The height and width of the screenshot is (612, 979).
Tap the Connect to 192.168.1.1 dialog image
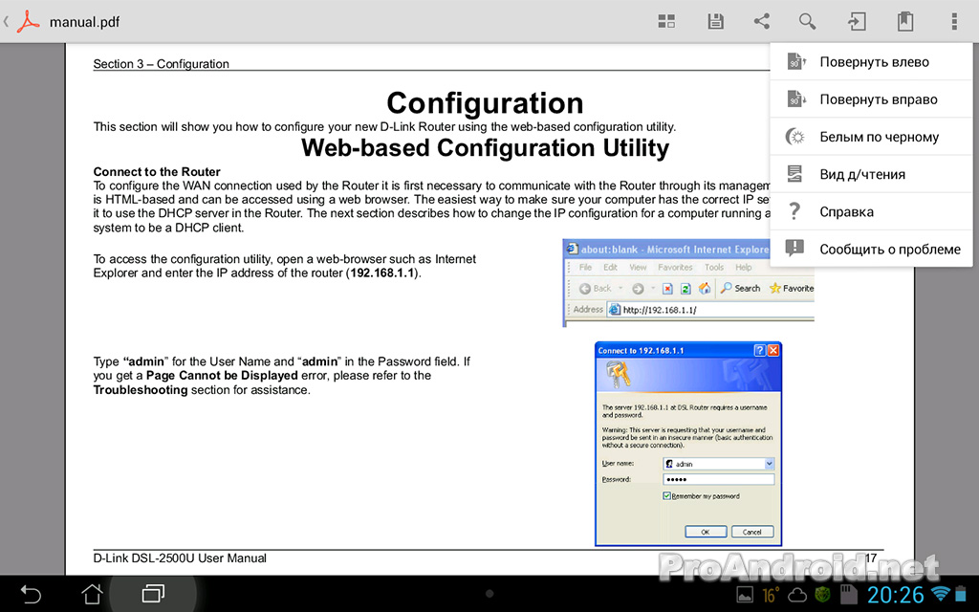(x=688, y=444)
